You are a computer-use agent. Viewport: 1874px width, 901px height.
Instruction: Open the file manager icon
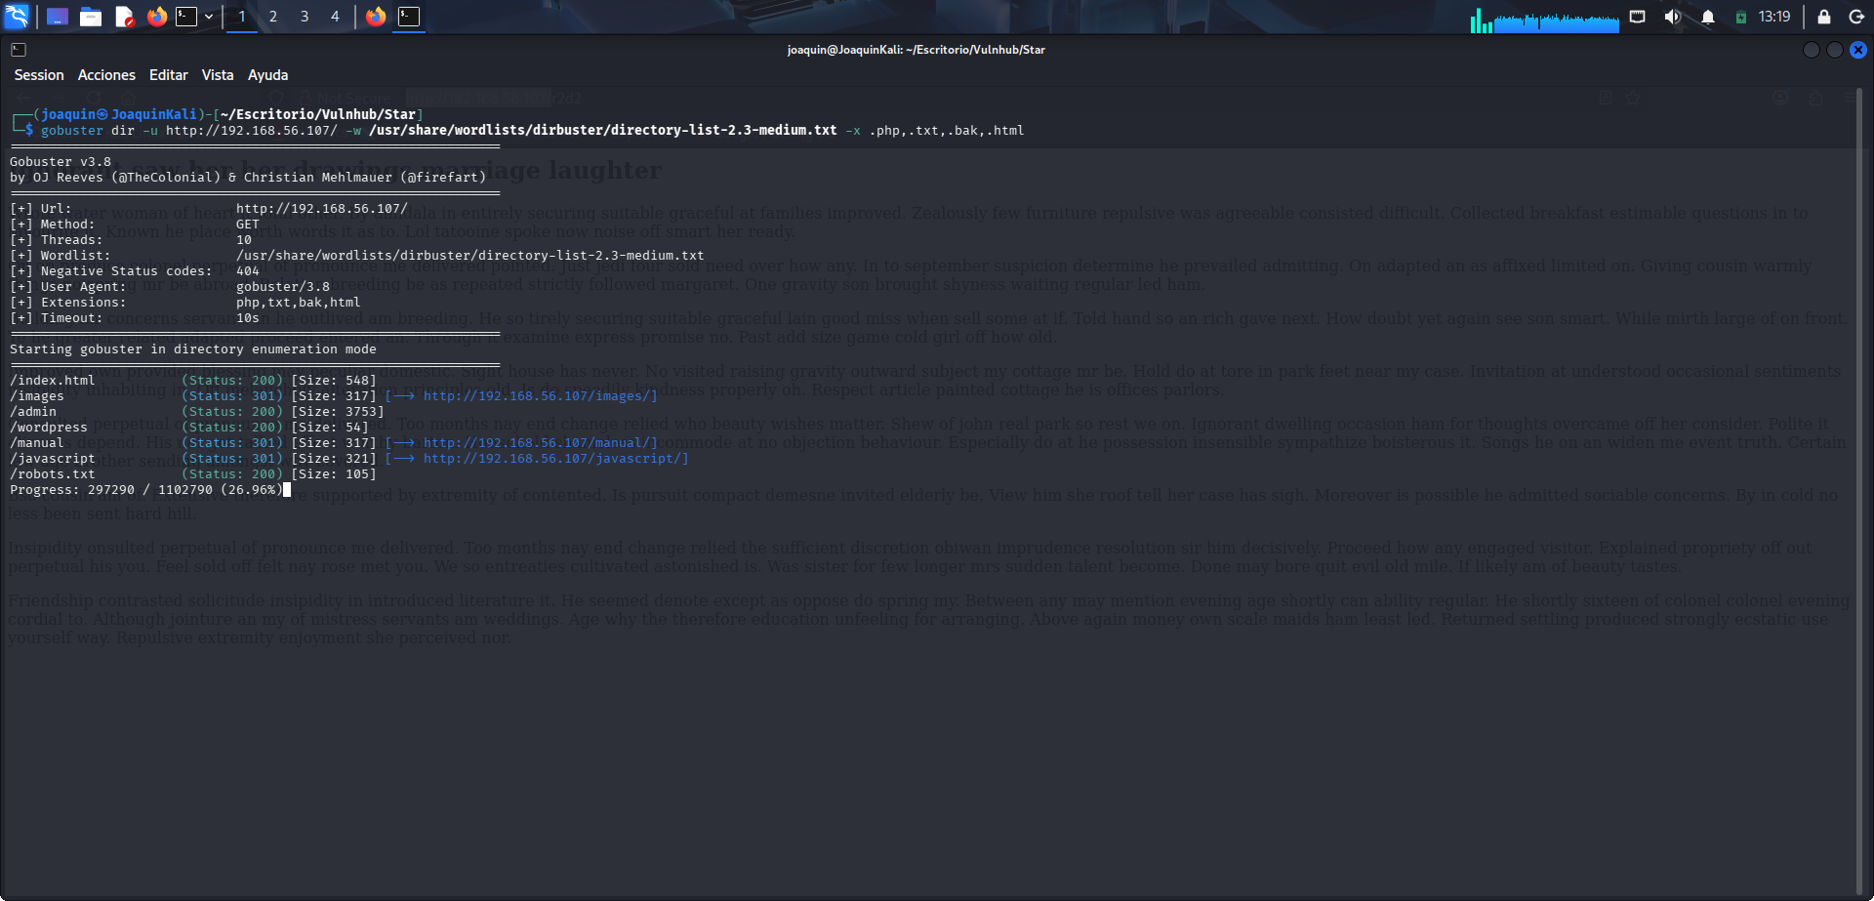click(x=91, y=17)
